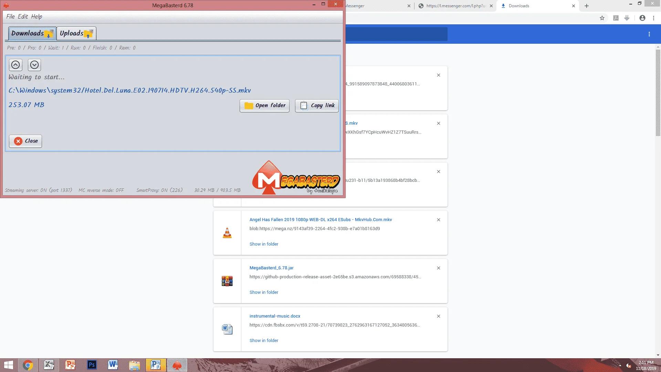Click the PDF extension icon in Chrome toolbar

click(616, 18)
